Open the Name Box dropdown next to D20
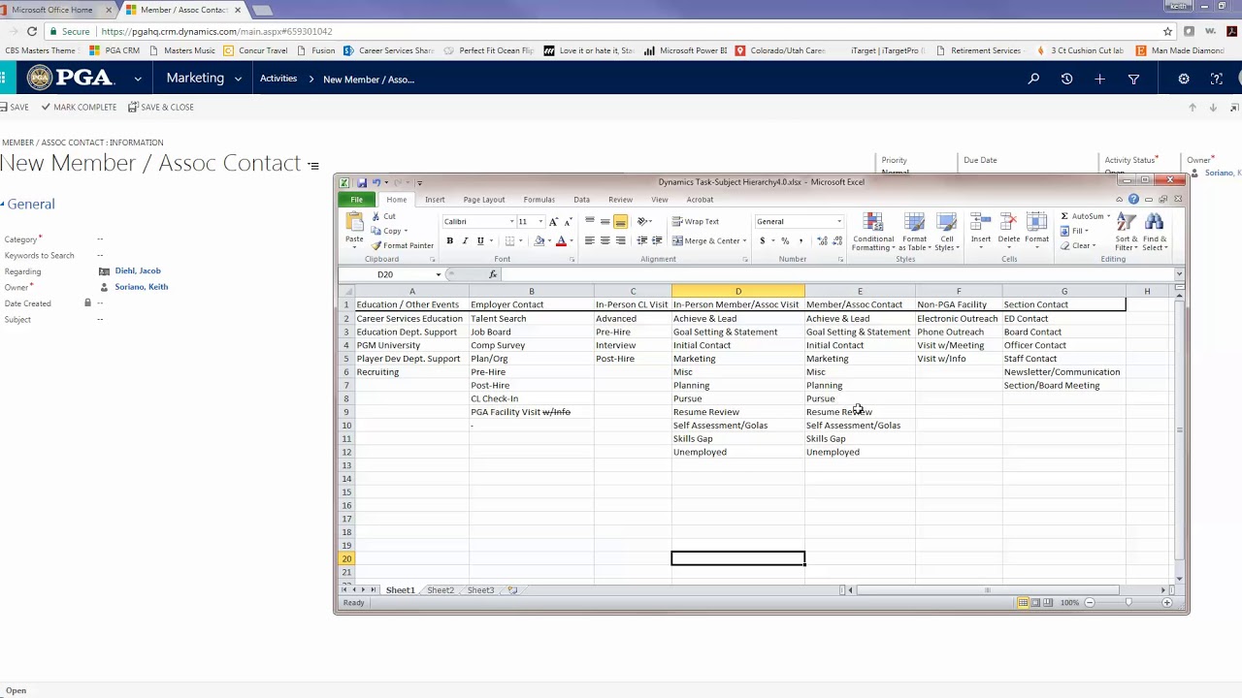 tap(438, 274)
